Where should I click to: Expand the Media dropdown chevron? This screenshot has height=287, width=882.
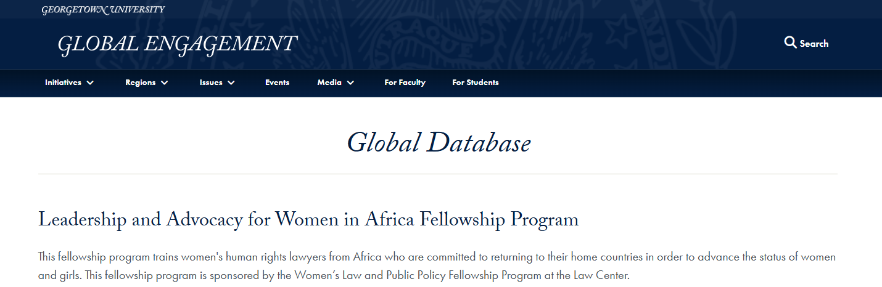pyautogui.click(x=350, y=83)
